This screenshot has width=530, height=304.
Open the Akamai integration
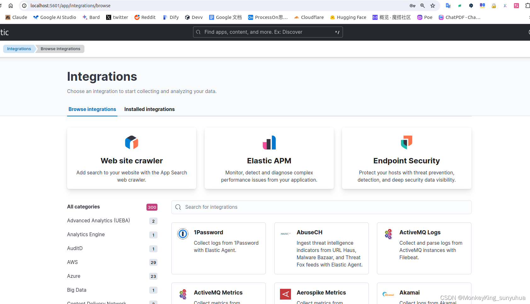[424, 293]
